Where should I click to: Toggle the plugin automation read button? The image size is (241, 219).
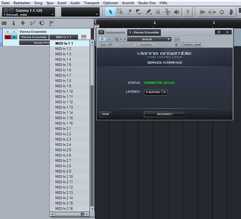point(109,39)
